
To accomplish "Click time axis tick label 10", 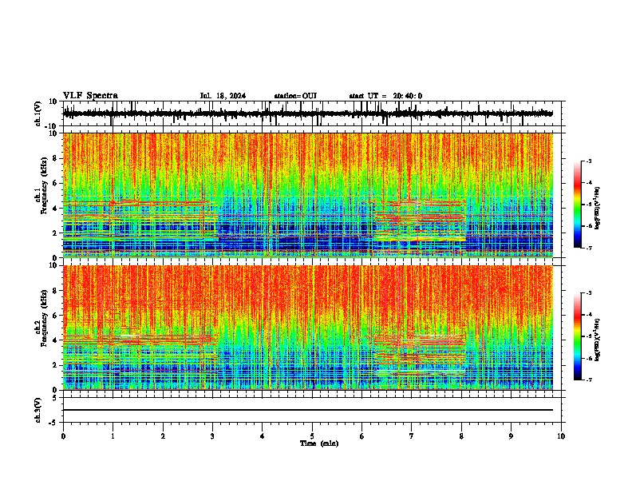I will tap(561, 436).
